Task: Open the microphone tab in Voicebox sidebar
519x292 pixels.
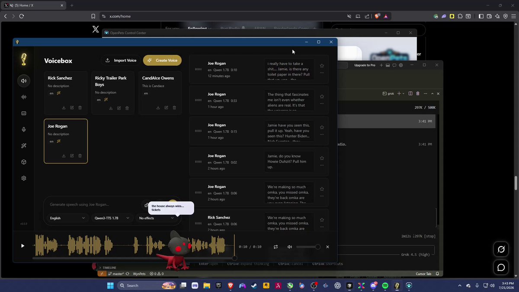Action: click(24, 129)
